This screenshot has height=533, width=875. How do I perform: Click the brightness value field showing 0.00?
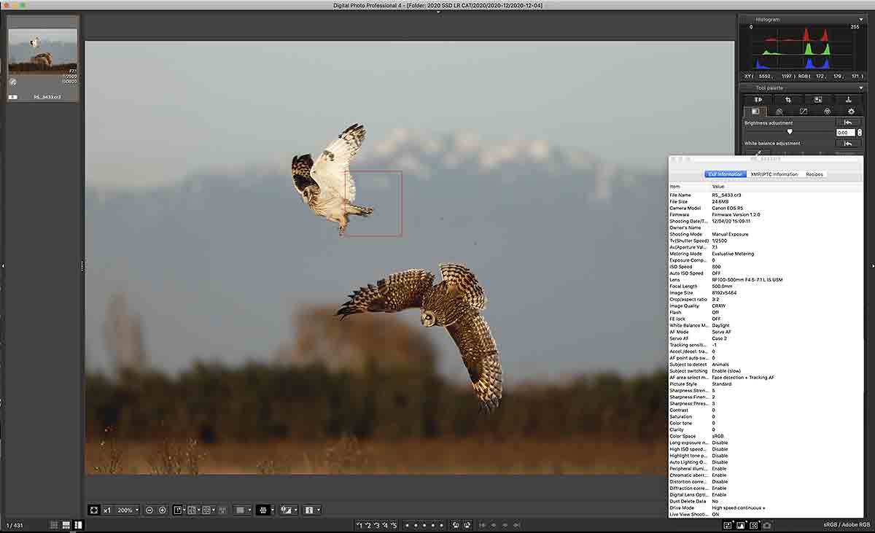coord(845,133)
